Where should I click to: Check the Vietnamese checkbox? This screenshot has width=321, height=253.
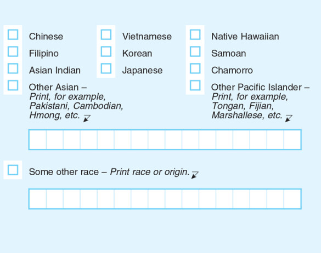106,34
